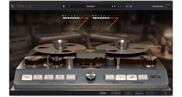The width and height of the screenshot is (182, 97).
Task: Select the previous preset with the up arrow
Action: click(x=113, y=6)
